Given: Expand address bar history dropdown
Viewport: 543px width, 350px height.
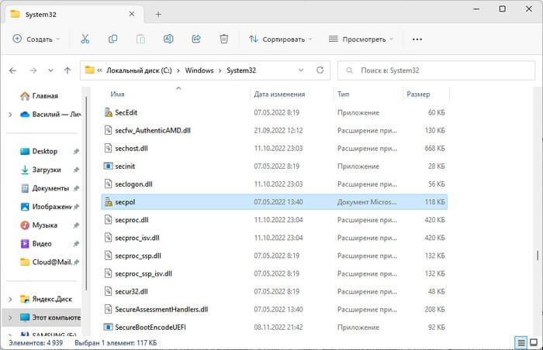Looking at the screenshot, I should coord(301,70).
